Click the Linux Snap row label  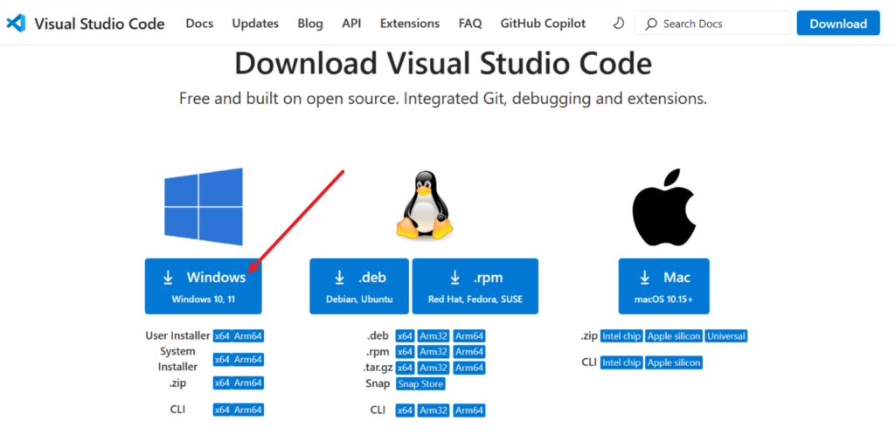(x=378, y=384)
